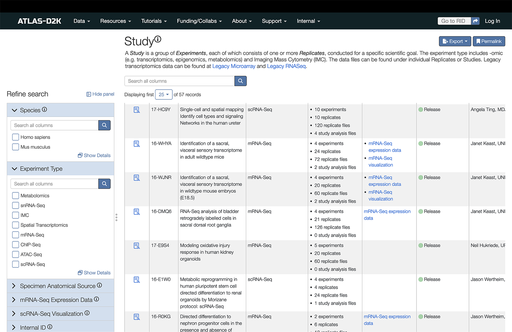The image size is (512, 332).
Task: Open 16-DMQ6 mRNA-Seq expression data link
Action: coord(387,215)
